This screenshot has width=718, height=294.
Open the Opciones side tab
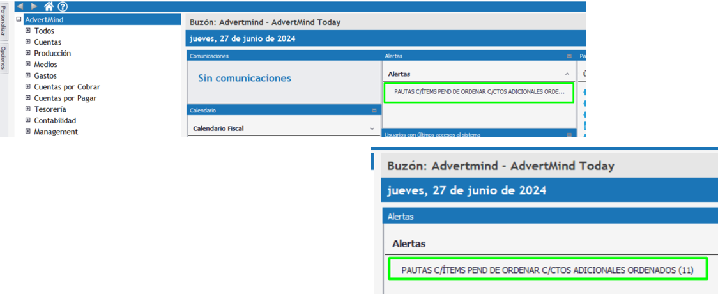[x=4, y=58]
